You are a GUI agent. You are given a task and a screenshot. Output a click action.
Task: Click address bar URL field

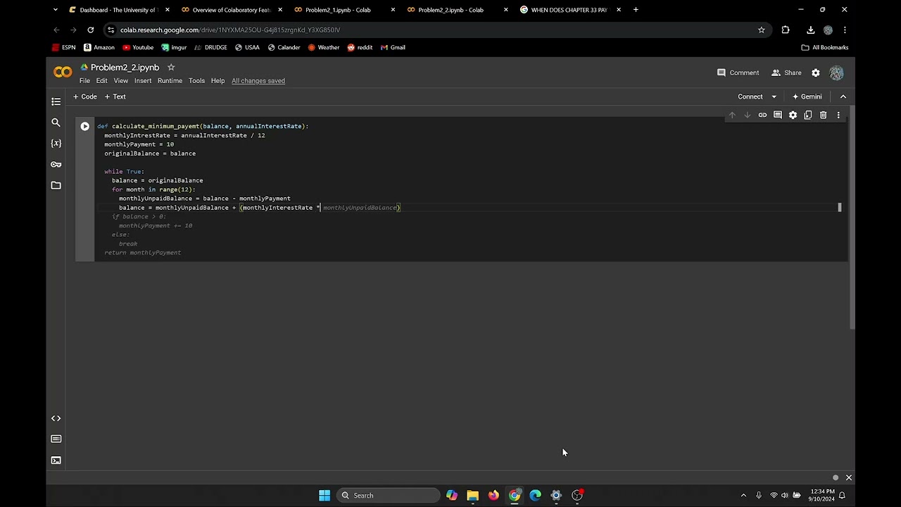click(436, 30)
